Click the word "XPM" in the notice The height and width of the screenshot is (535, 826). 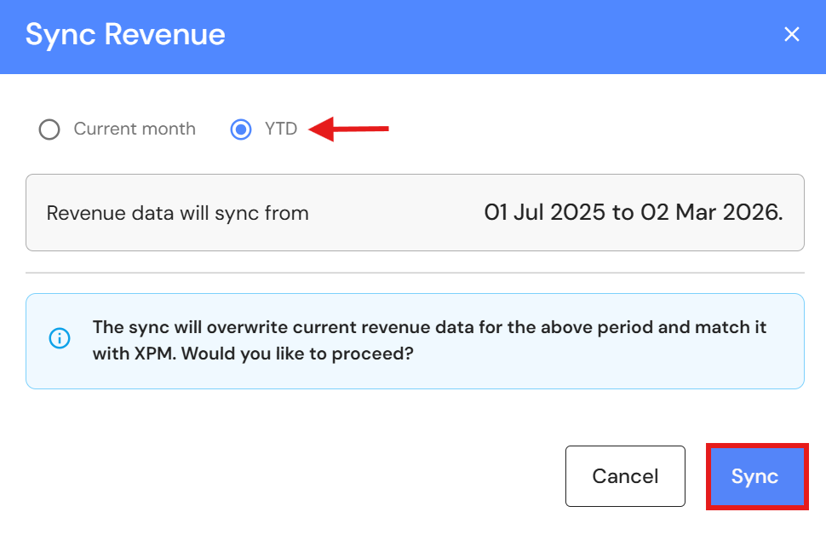point(145,352)
